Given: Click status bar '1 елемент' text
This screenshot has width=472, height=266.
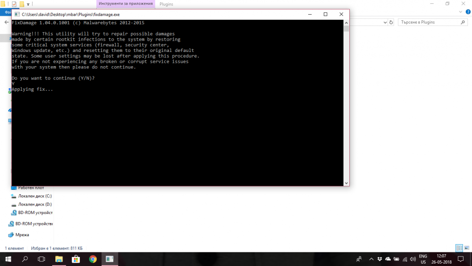Looking at the screenshot, I should (14, 249).
